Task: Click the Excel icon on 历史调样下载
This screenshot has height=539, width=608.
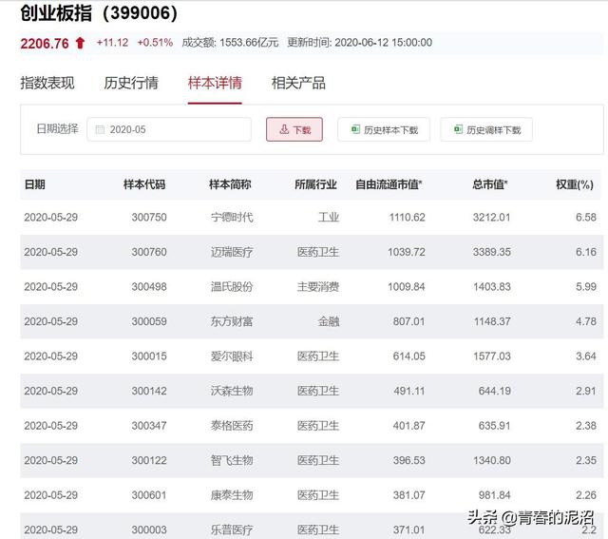Action: coord(458,129)
